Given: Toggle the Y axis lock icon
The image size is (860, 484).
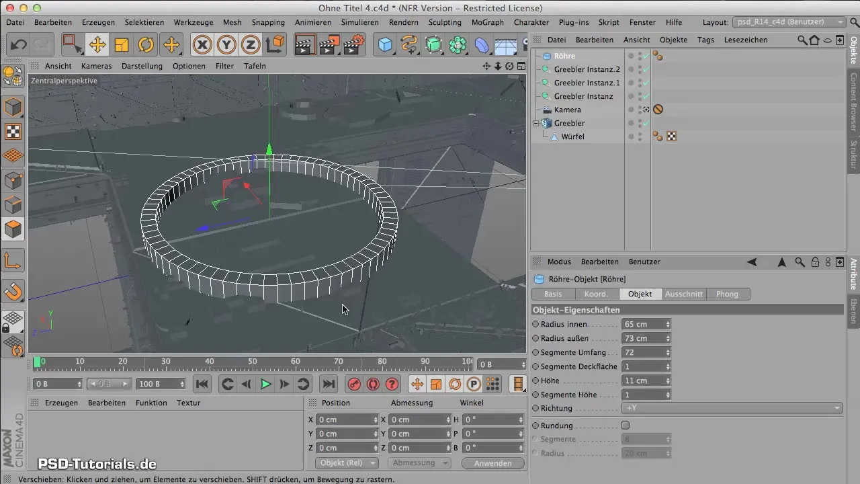Looking at the screenshot, I should click(x=226, y=45).
